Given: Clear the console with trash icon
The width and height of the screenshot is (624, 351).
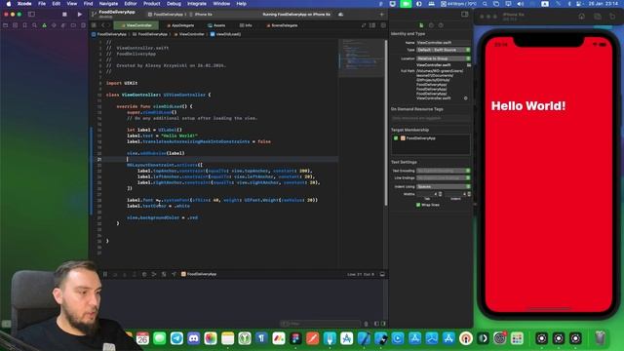Looking at the screenshot, I should click(x=367, y=324).
